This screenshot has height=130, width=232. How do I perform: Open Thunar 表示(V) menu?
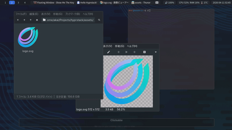[x=46, y=14]
